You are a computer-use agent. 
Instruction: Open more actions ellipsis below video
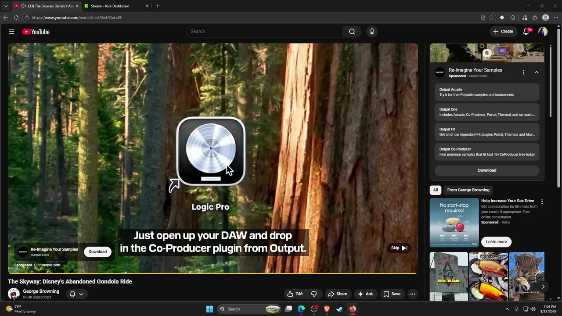click(x=412, y=294)
